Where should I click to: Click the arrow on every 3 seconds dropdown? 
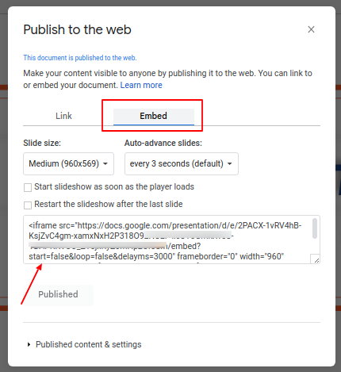(x=230, y=164)
